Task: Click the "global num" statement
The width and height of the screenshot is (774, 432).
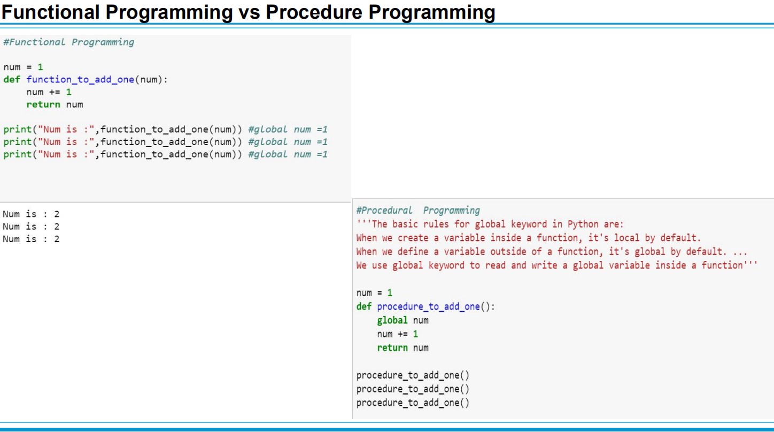Action: point(403,321)
